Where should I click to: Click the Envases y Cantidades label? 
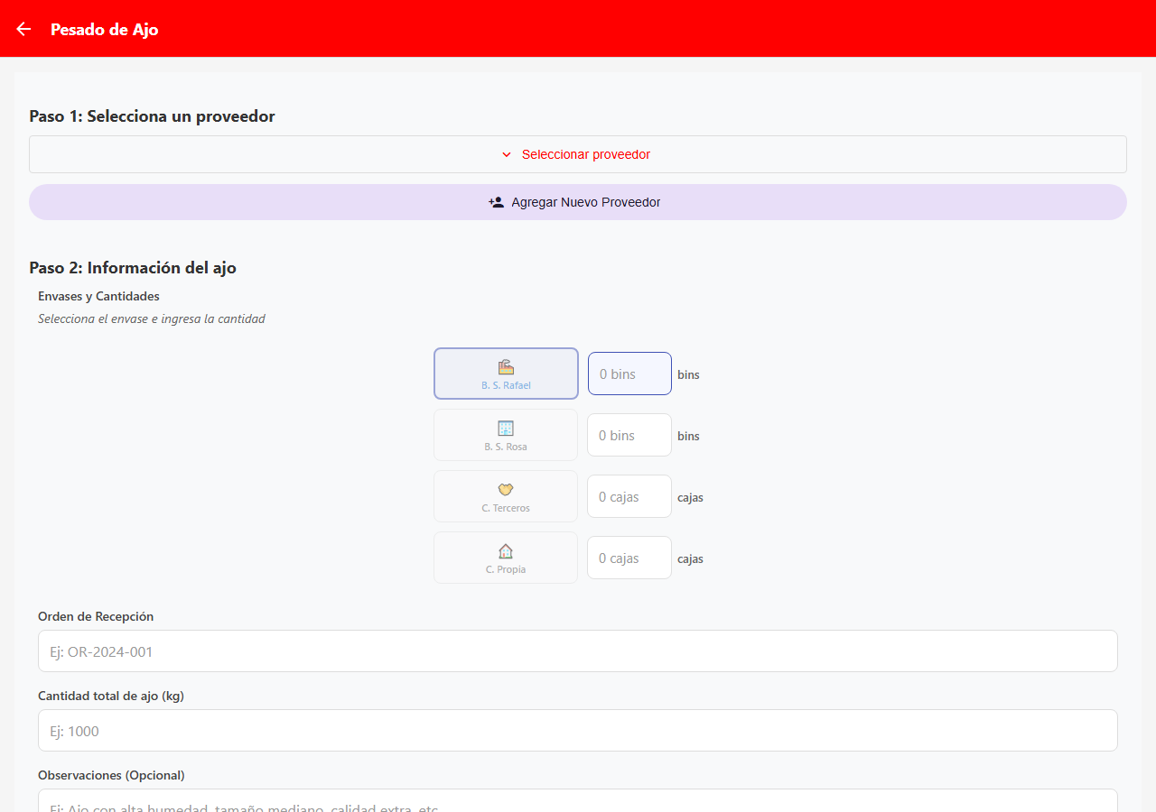point(98,296)
